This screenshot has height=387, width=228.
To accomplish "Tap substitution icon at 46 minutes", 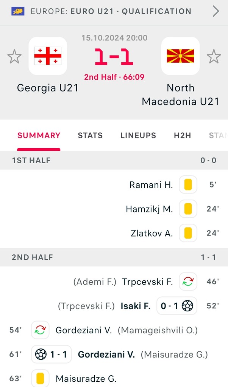I will [x=188, y=281].
